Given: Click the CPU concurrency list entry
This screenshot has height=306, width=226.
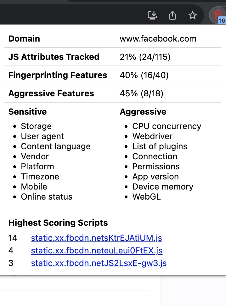Looking at the screenshot, I should point(167,126).
